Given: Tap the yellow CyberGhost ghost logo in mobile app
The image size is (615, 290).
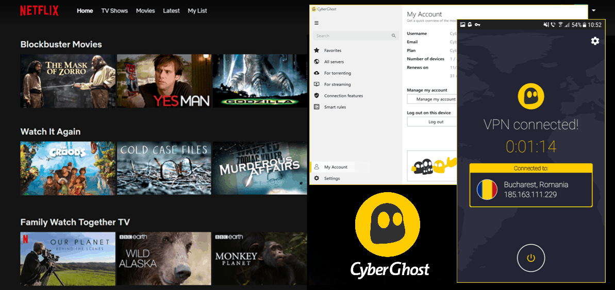Looking at the screenshot, I should [x=530, y=96].
